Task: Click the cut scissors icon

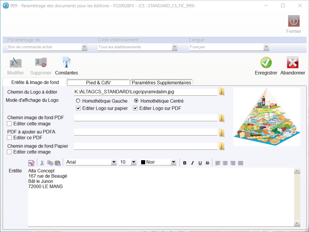Action: tap(42, 163)
